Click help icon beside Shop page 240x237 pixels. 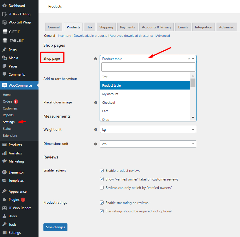click(x=96, y=59)
